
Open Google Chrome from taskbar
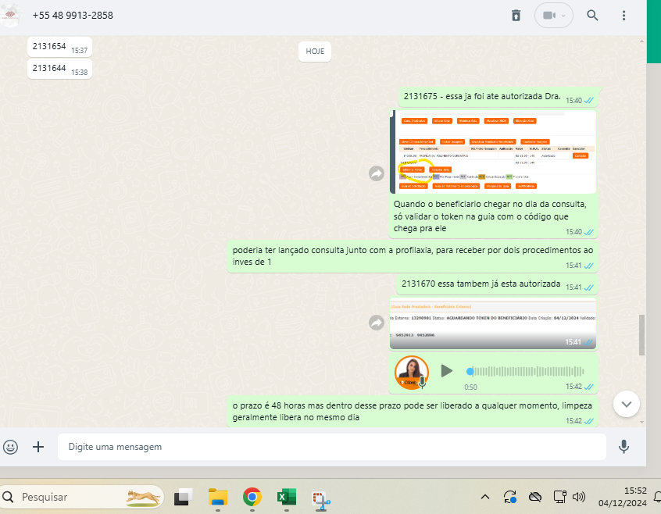coord(252,497)
